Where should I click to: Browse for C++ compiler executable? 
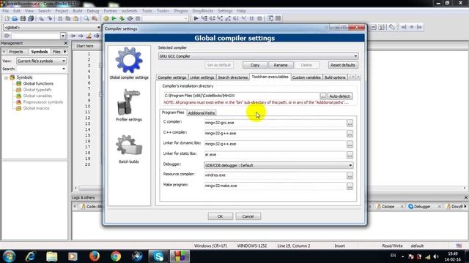pyautogui.click(x=350, y=134)
